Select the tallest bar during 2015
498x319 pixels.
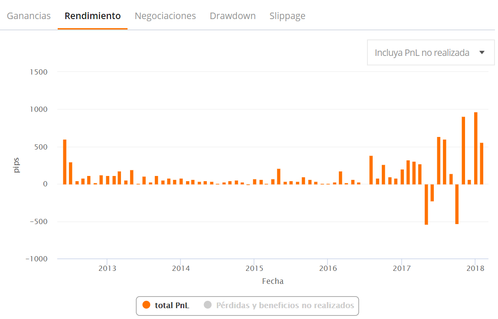coord(279,176)
